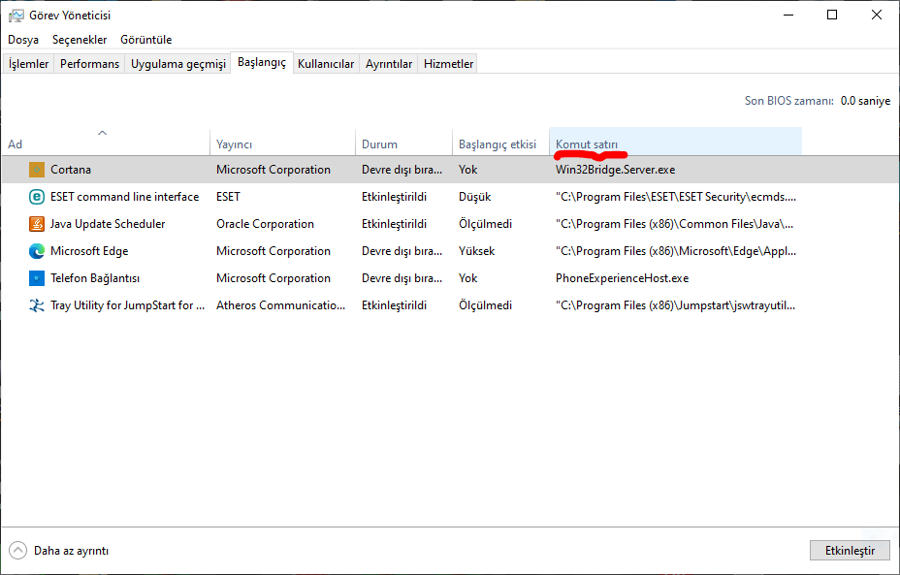Image resolution: width=900 pixels, height=575 pixels.
Task: Maximize the Görev Yöneticisi window
Action: pyautogui.click(x=832, y=15)
